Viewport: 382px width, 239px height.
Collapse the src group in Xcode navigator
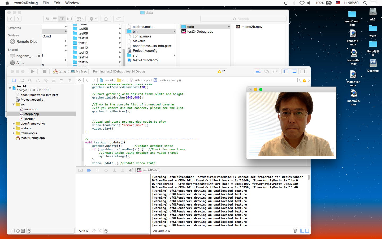tap(14, 105)
